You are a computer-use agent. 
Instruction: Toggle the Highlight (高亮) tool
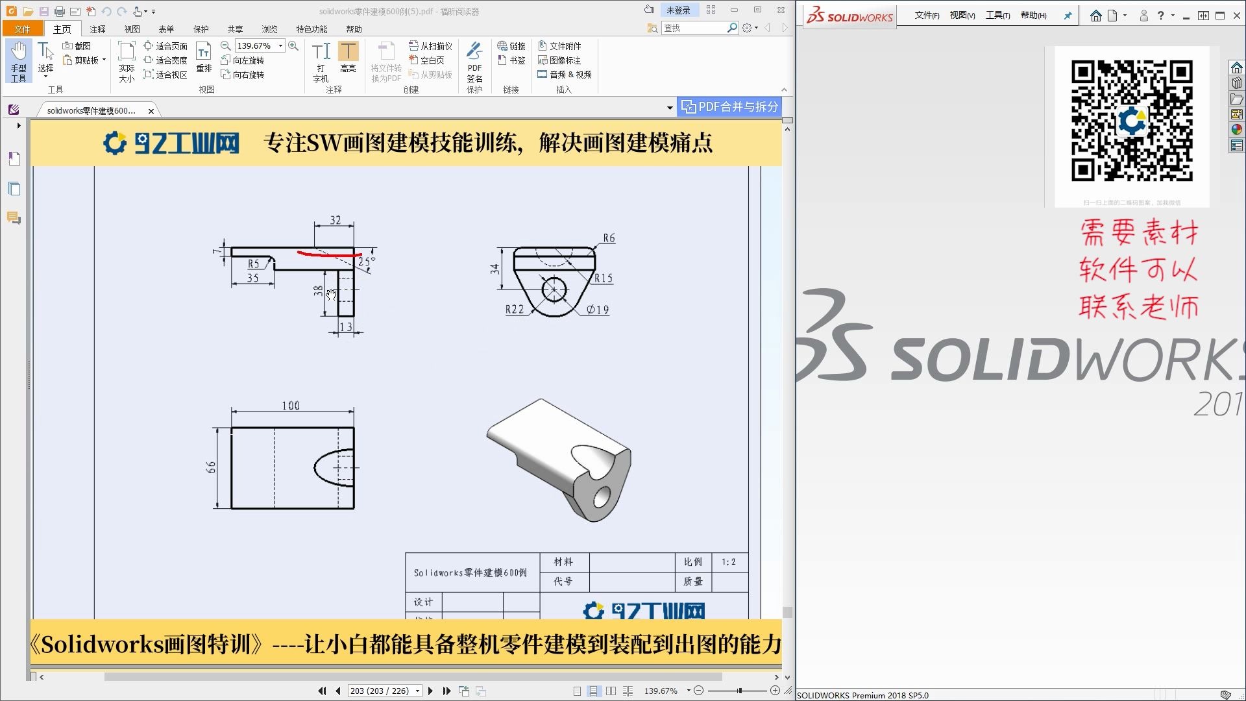coord(348,57)
